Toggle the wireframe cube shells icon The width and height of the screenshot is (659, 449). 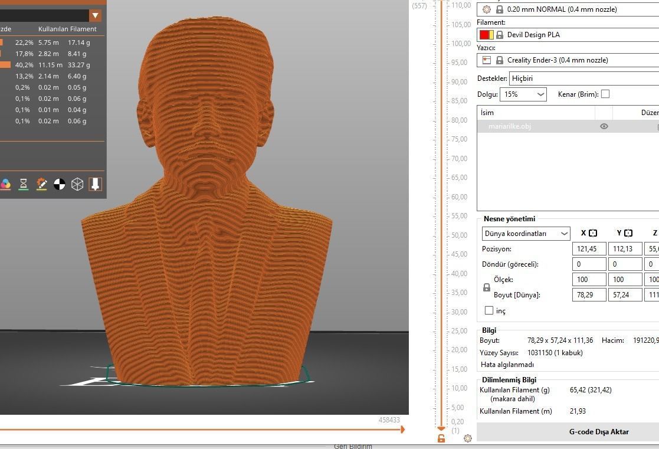(x=77, y=184)
